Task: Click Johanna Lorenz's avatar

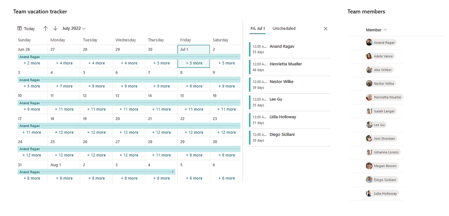Action: pos(369,152)
